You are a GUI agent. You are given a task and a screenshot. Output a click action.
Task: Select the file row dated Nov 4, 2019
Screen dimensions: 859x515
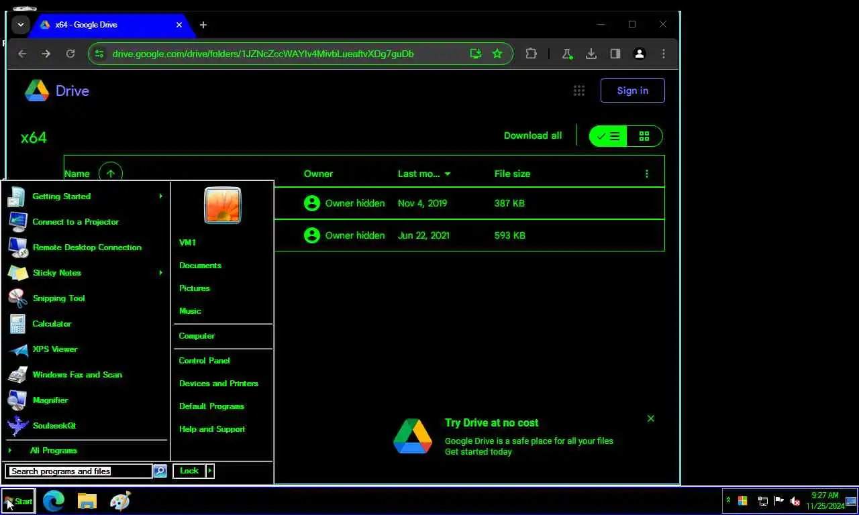click(x=469, y=203)
